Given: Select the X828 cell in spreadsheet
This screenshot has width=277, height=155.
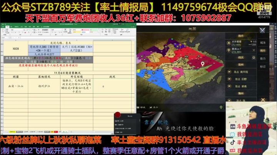Looking at the screenshot, I should pyautogui.click(x=16, y=49).
